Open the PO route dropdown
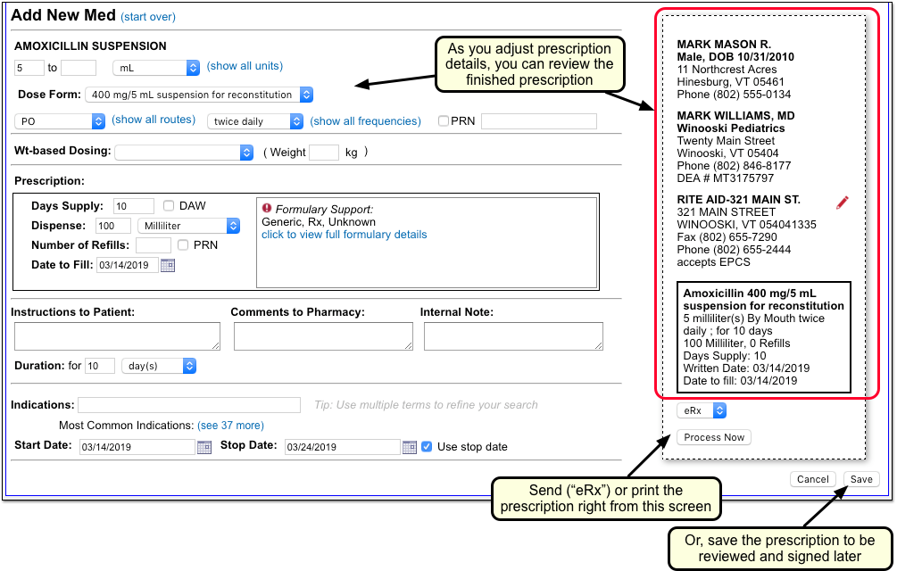This screenshot has width=897, height=571. tap(60, 121)
